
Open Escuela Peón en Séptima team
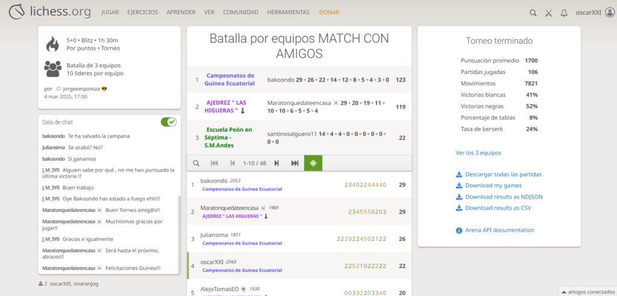(x=228, y=138)
